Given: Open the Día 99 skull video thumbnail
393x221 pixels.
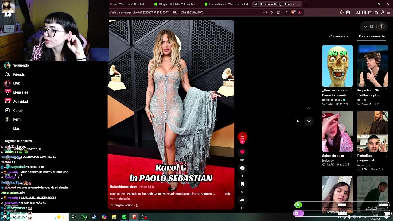Looking at the screenshot, I should click(337, 66).
